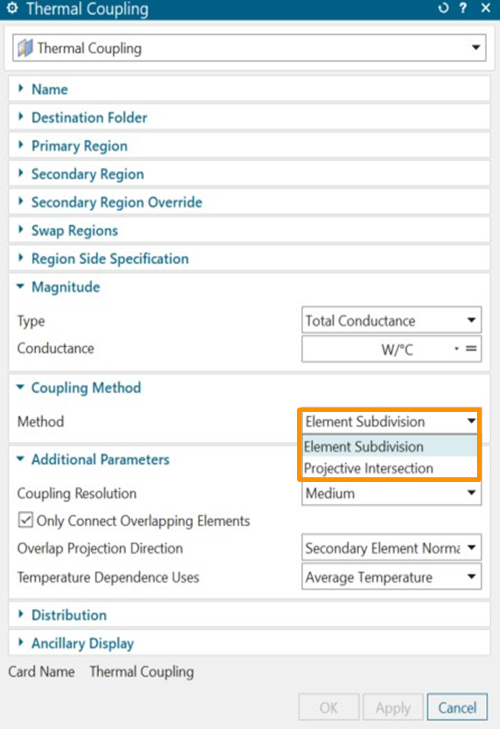The image size is (500, 729).
Task: Select Projective Intersection method option
Action: coord(369,469)
